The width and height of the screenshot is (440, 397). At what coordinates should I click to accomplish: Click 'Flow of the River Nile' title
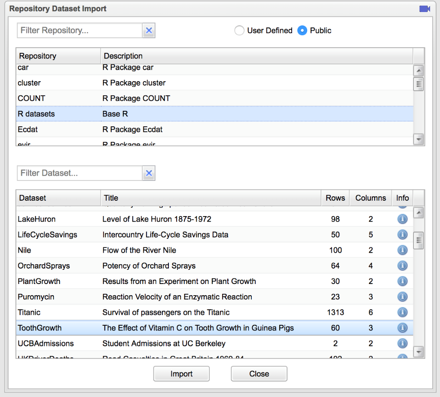[x=139, y=250]
